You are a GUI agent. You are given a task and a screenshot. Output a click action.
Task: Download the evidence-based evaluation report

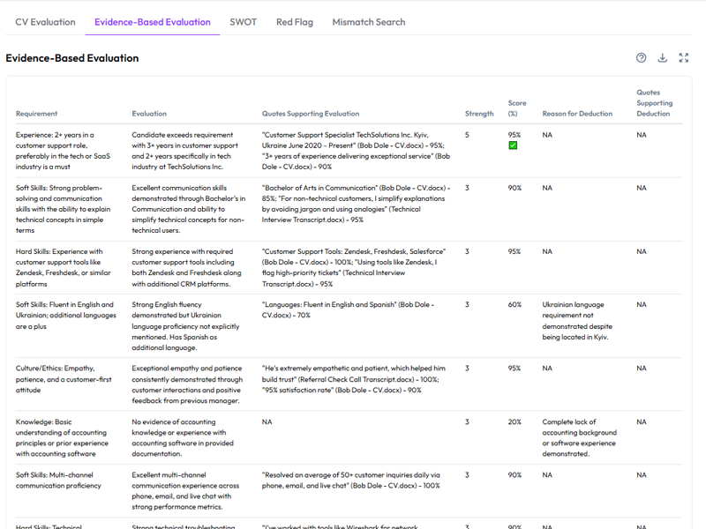(x=663, y=58)
